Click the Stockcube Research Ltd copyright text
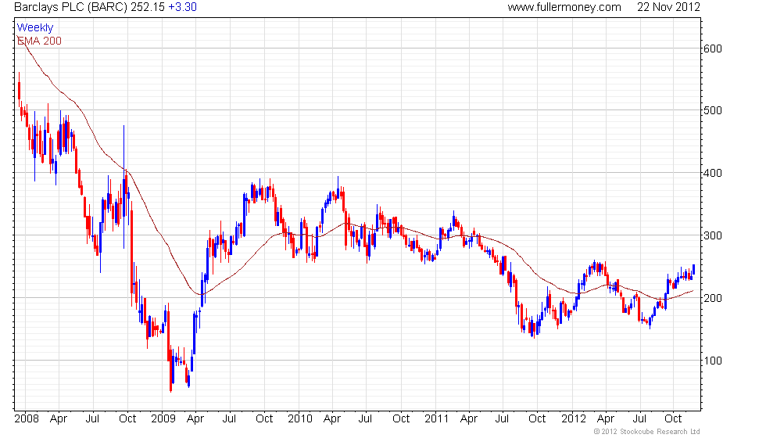Image resolution: width=766 pixels, height=438 pixels. tap(647, 432)
